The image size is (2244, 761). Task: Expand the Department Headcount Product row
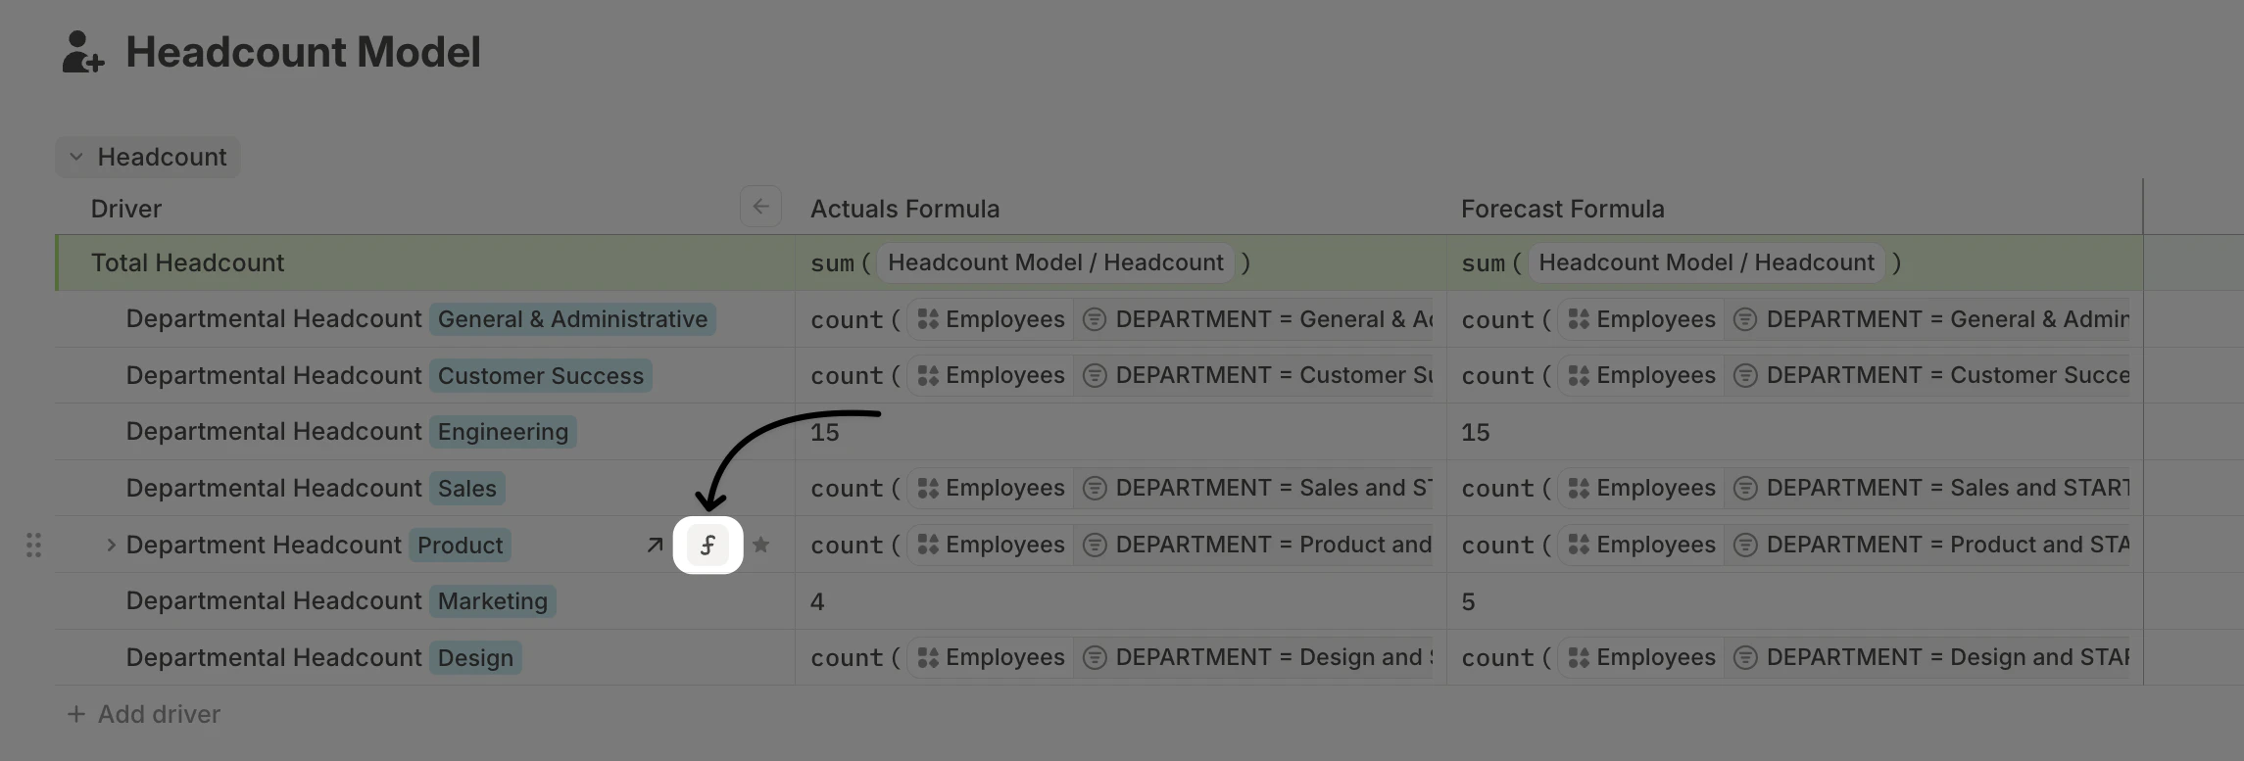click(111, 545)
